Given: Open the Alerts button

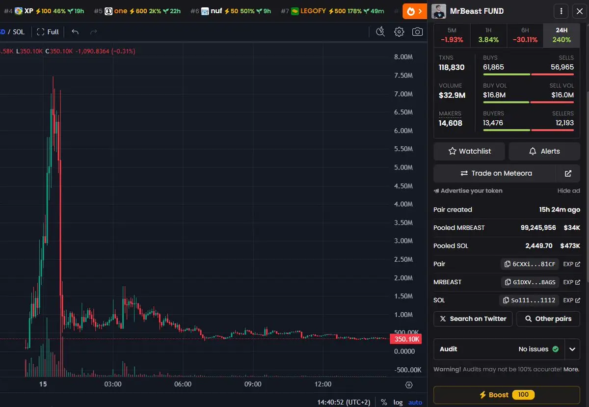Looking at the screenshot, I should (544, 151).
